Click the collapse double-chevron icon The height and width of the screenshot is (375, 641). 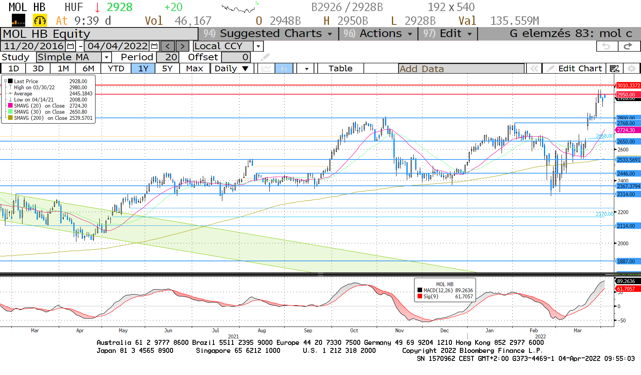click(534, 69)
